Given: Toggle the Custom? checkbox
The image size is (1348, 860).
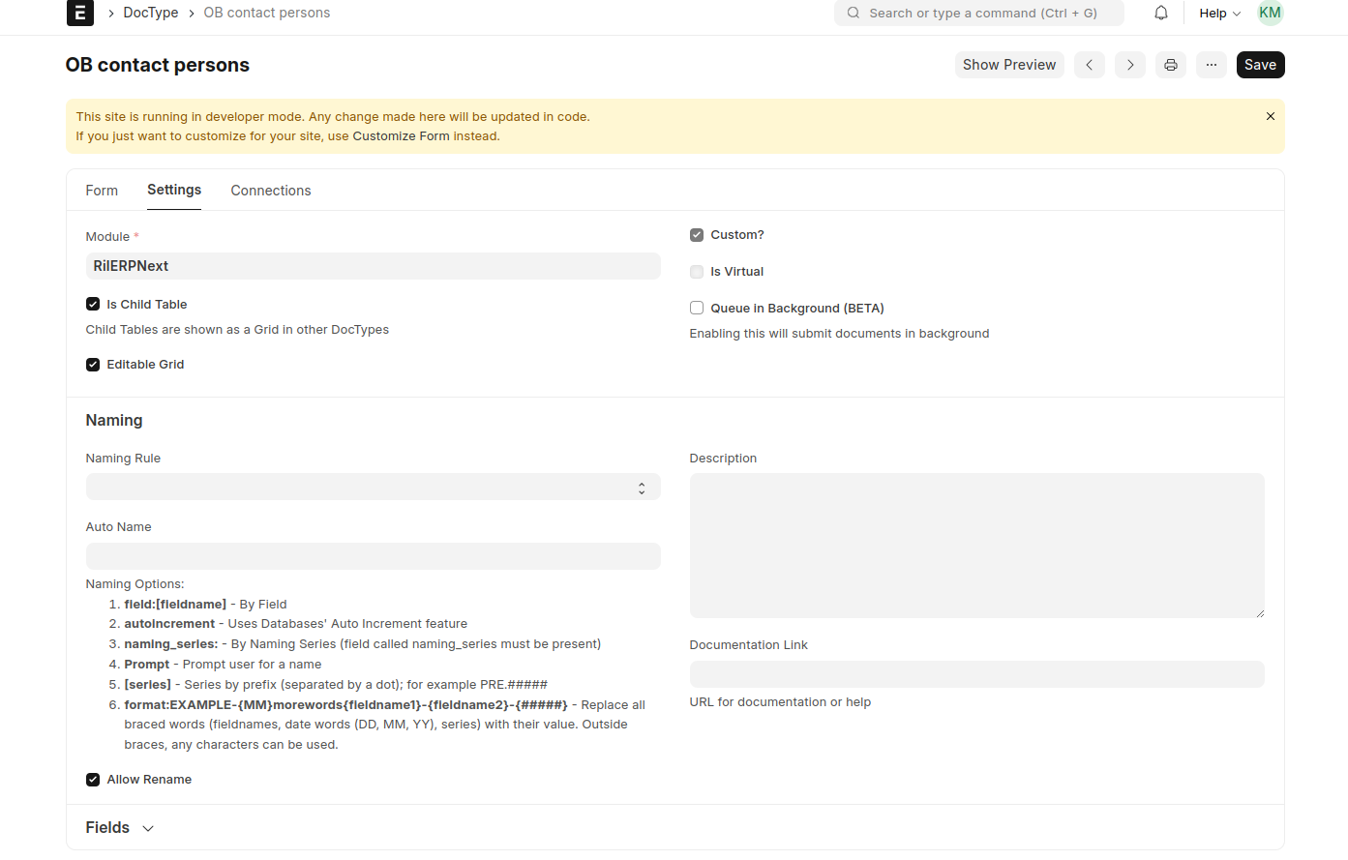Looking at the screenshot, I should tap(697, 235).
